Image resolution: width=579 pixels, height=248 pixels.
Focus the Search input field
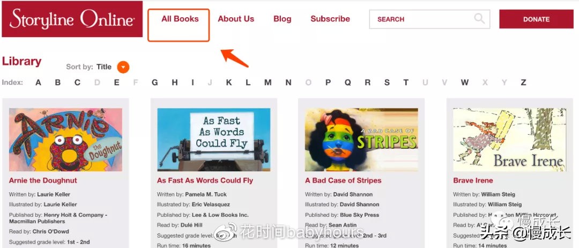[429, 19]
